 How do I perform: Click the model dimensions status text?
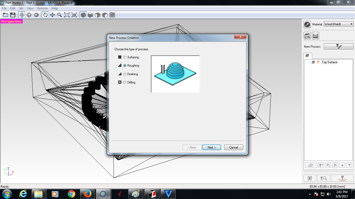pos(327,187)
